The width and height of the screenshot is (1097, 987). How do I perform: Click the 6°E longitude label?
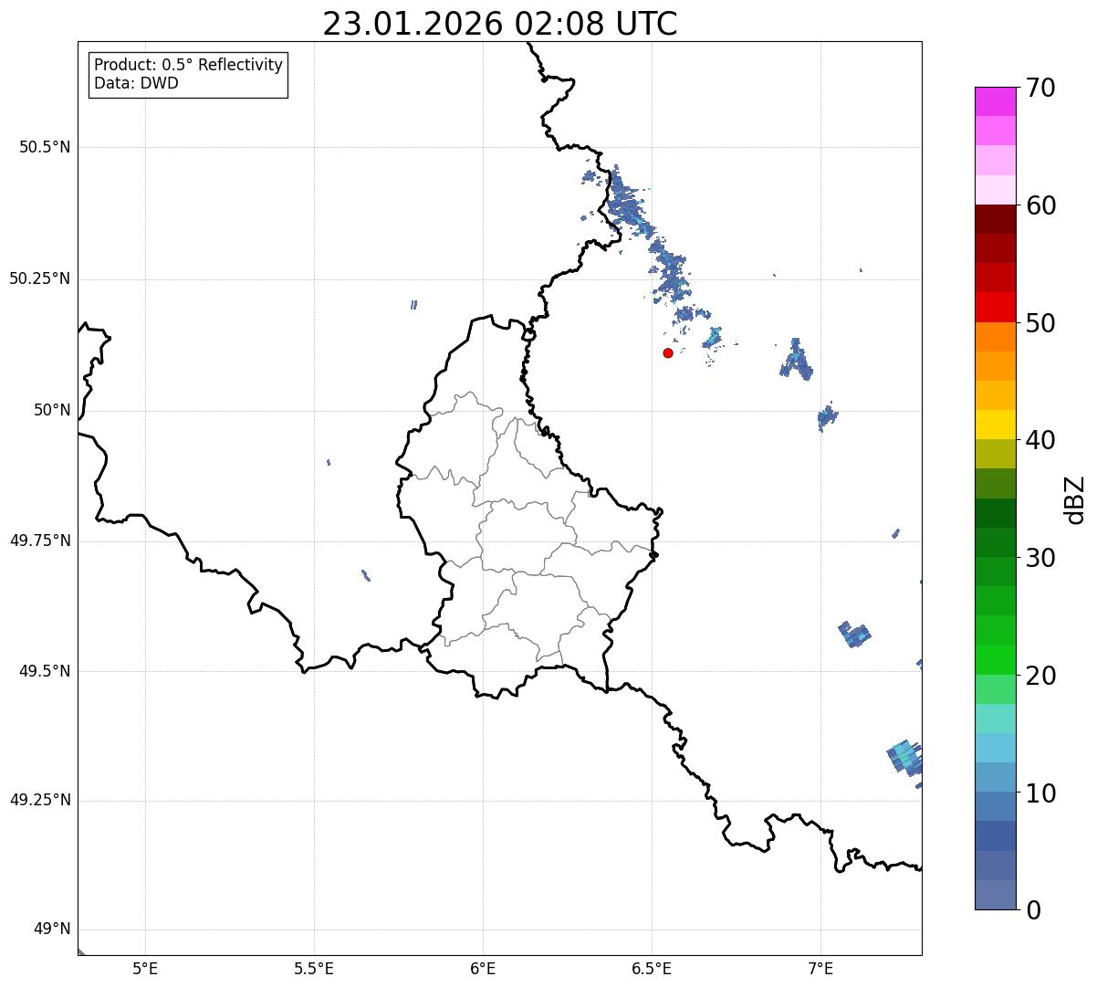[x=483, y=968]
